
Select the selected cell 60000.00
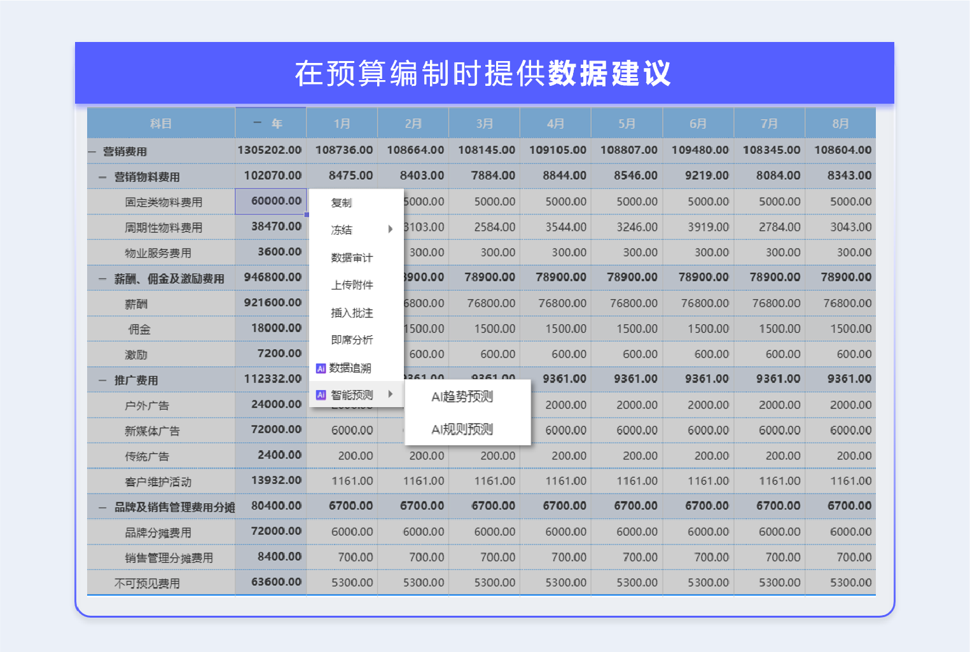(x=271, y=201)
